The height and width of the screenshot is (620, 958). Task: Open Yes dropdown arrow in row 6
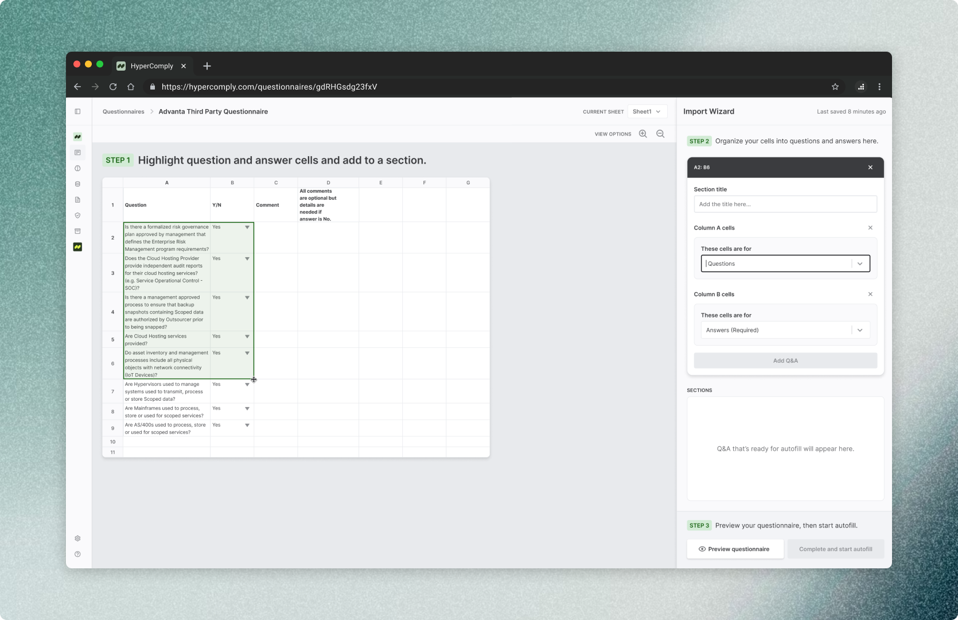(247, 353)
